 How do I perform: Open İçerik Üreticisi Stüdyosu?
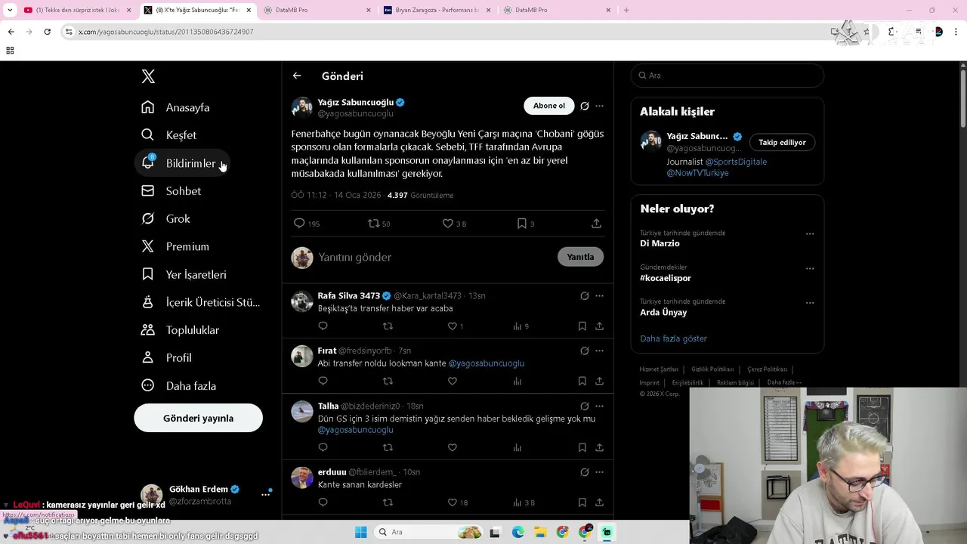[x=200, y=302]
